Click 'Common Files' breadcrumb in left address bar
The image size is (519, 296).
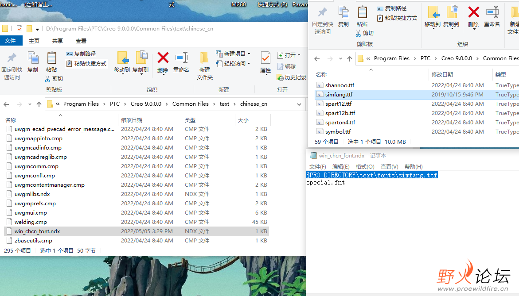(x=190, y=104)
